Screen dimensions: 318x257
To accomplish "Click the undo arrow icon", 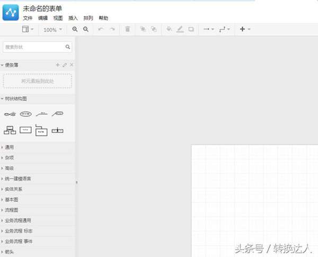I will click(101, 29).
